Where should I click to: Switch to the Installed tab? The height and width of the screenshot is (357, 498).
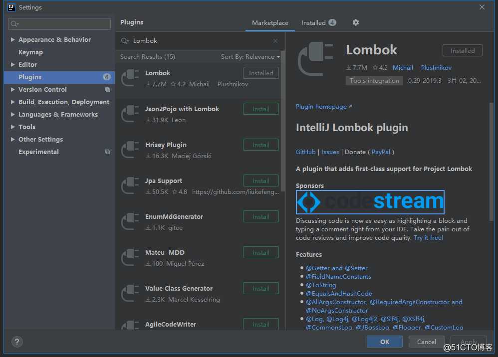tap(318, 23)
